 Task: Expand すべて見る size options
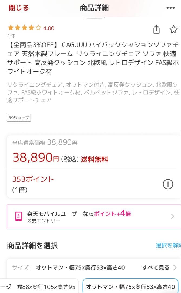(x=159, y=267)
